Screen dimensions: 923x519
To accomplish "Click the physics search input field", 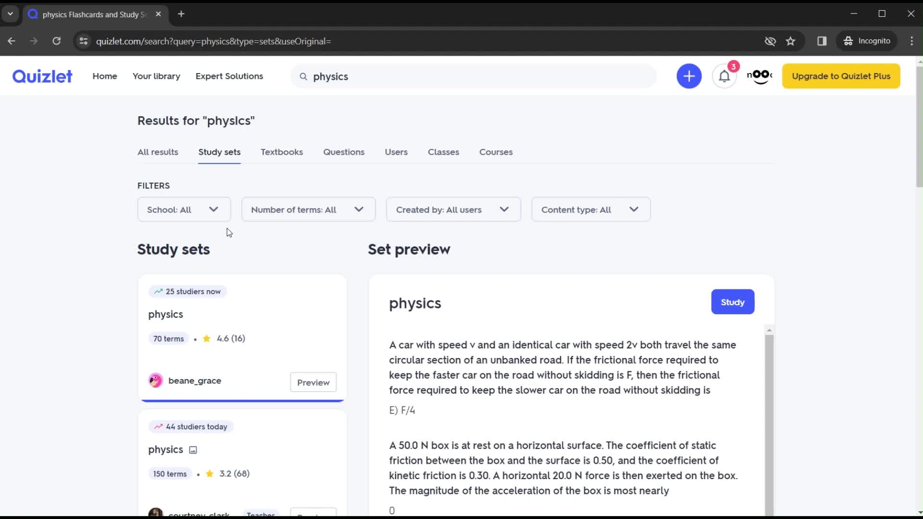I will (x=474, y=76).
